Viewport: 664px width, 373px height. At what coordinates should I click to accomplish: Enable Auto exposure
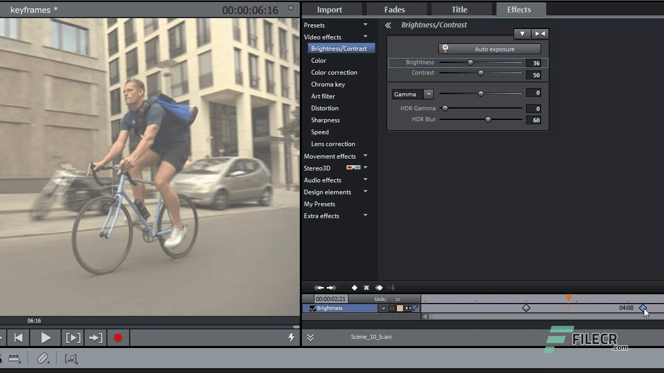pos(489,49)
